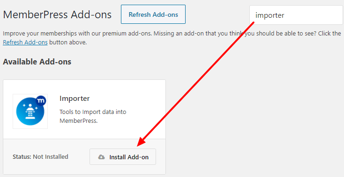344x177 pixels.
Task: Click the "Improve your memberships" intro paragraph
Action: pyautogui.click(x=172, y=38)
